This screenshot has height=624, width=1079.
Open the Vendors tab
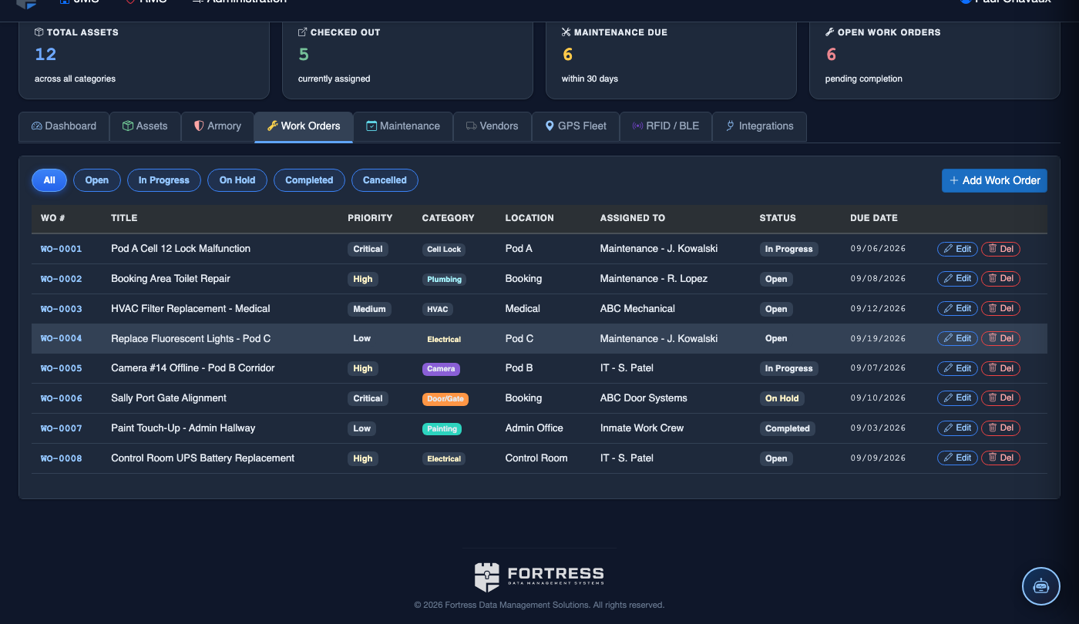click(492, 126)
